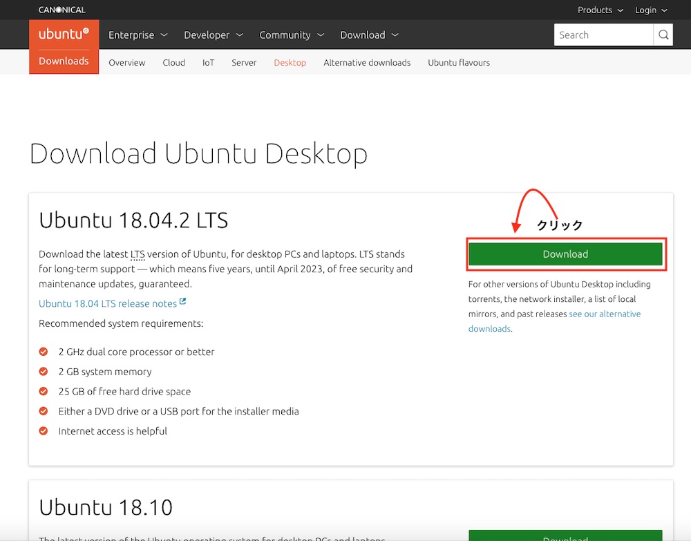Click '25 GB of free hard drive space'

coord(124,392)
